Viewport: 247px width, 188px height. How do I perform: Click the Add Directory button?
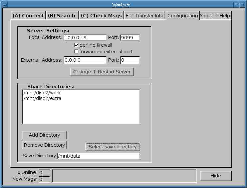coord(44,135)
